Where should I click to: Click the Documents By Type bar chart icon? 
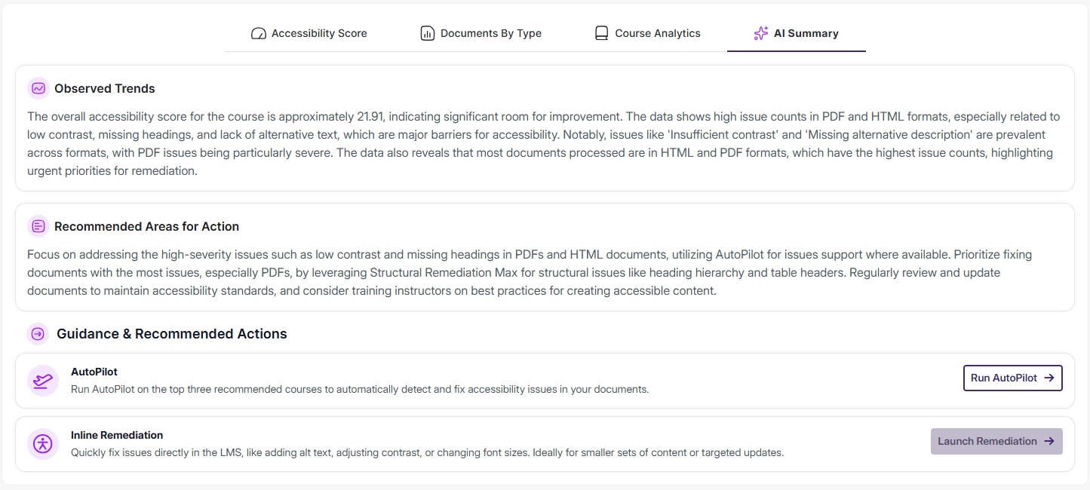[x=428, y=33]
